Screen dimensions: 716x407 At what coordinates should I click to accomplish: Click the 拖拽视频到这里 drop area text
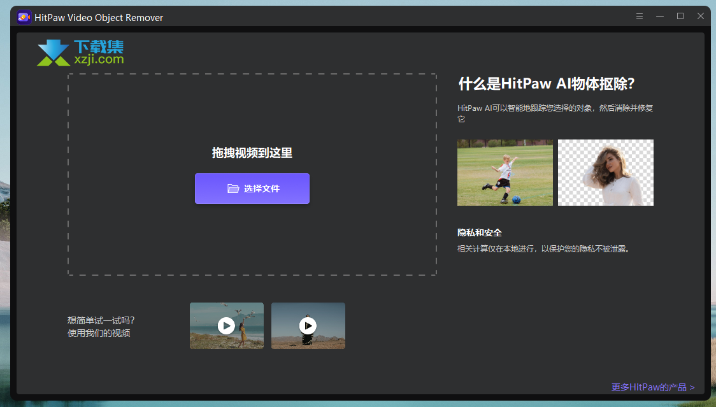[252, 153]
